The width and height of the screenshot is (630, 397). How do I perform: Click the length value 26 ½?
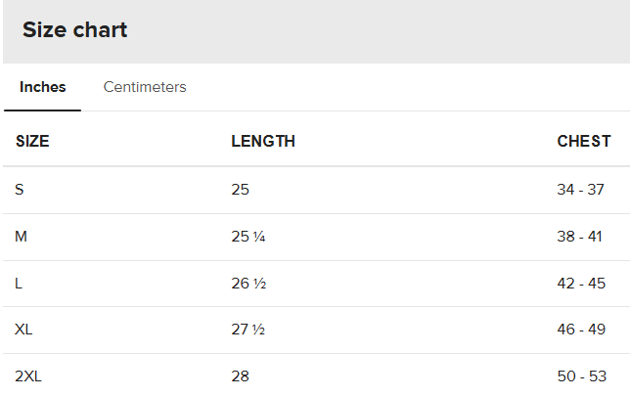248,284
